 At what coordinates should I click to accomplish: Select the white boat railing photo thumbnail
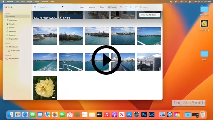71,62
